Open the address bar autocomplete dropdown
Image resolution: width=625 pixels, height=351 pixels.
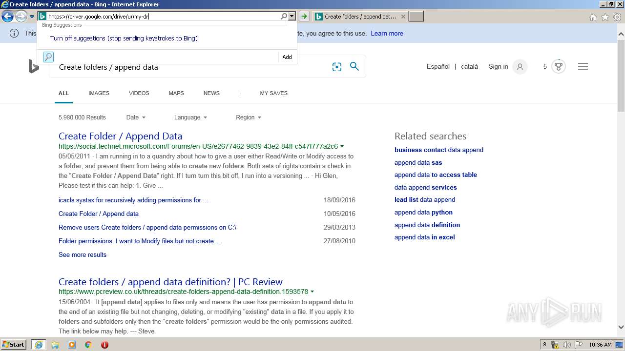[292, 16]
